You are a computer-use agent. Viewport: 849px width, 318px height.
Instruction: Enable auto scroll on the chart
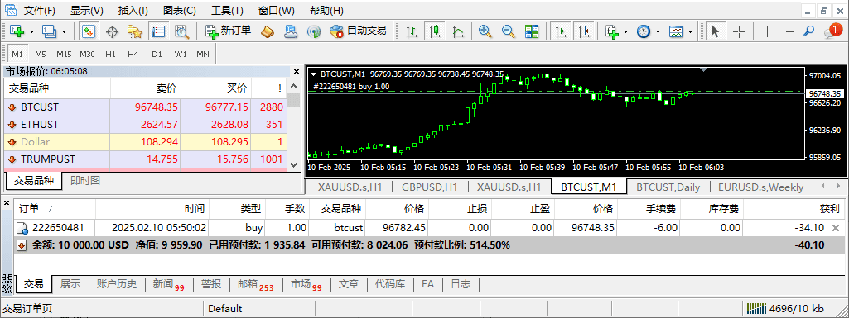(x=561, y=31)
